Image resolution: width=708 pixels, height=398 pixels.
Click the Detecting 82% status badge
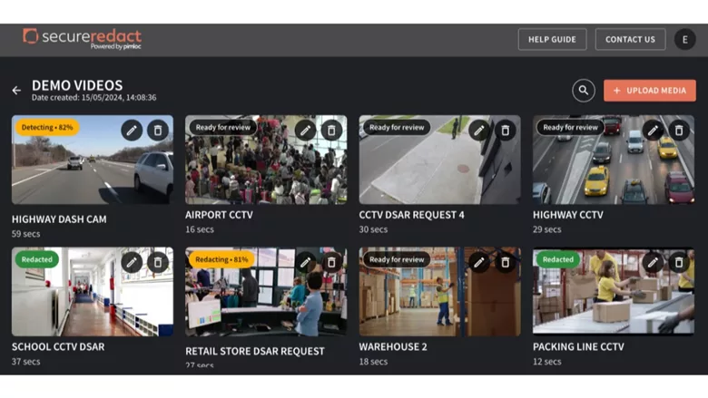[47, 128]
